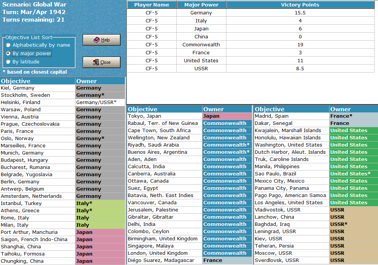This screenshot has width=378, height=265.
Task: Select Rome, Italy objective
Action: tap(38, 218)
